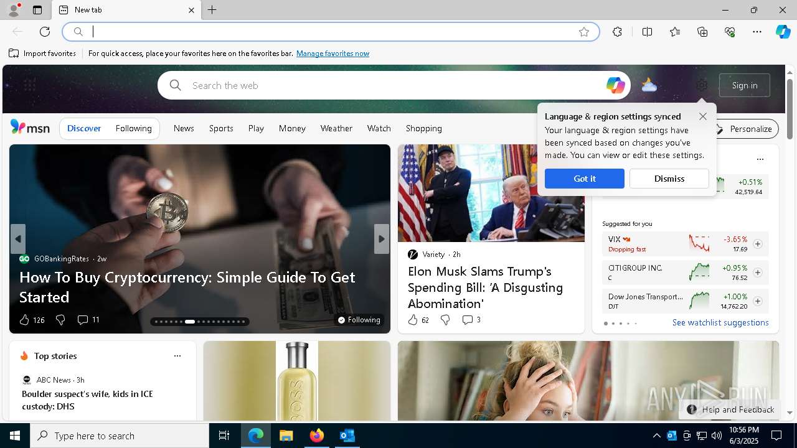
Task: Open the Sports section
Action: click(x=221, y=128)
